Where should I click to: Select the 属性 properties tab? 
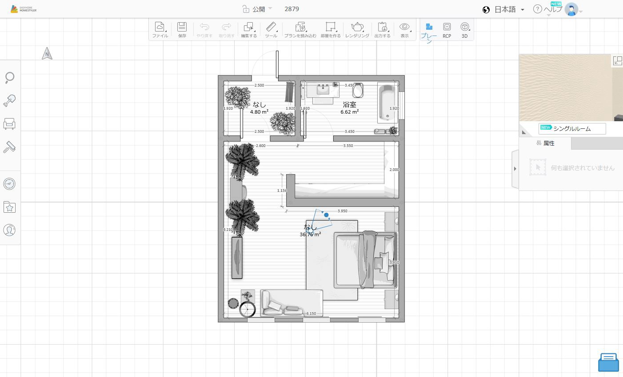[x=545, y=143]
